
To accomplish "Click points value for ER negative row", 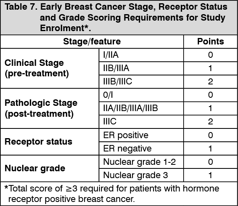I will pos(211,149).
